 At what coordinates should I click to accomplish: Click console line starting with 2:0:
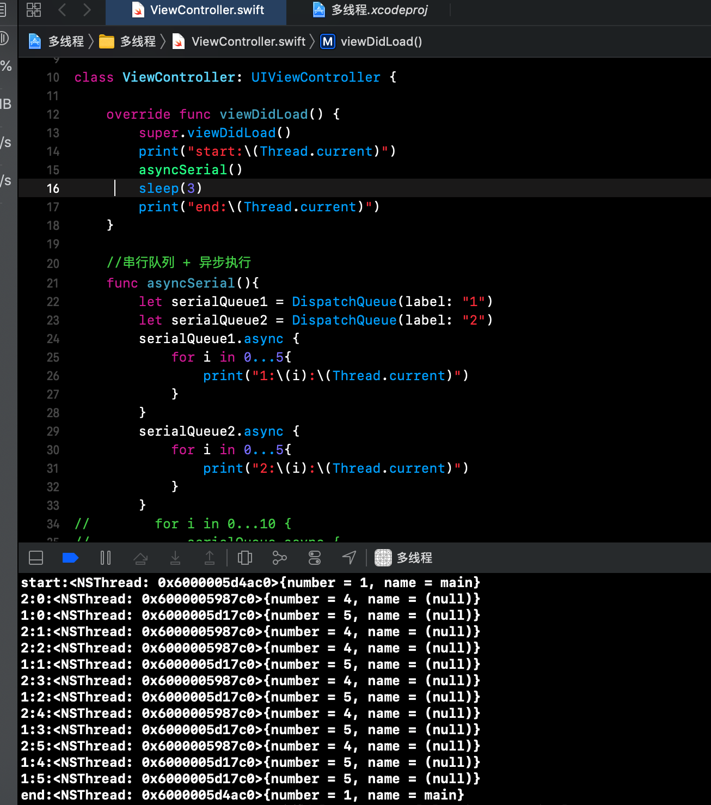point(250,599)
